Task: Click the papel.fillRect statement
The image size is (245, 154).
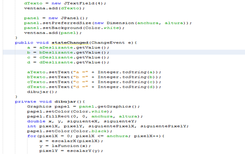Action: (85, 117)
